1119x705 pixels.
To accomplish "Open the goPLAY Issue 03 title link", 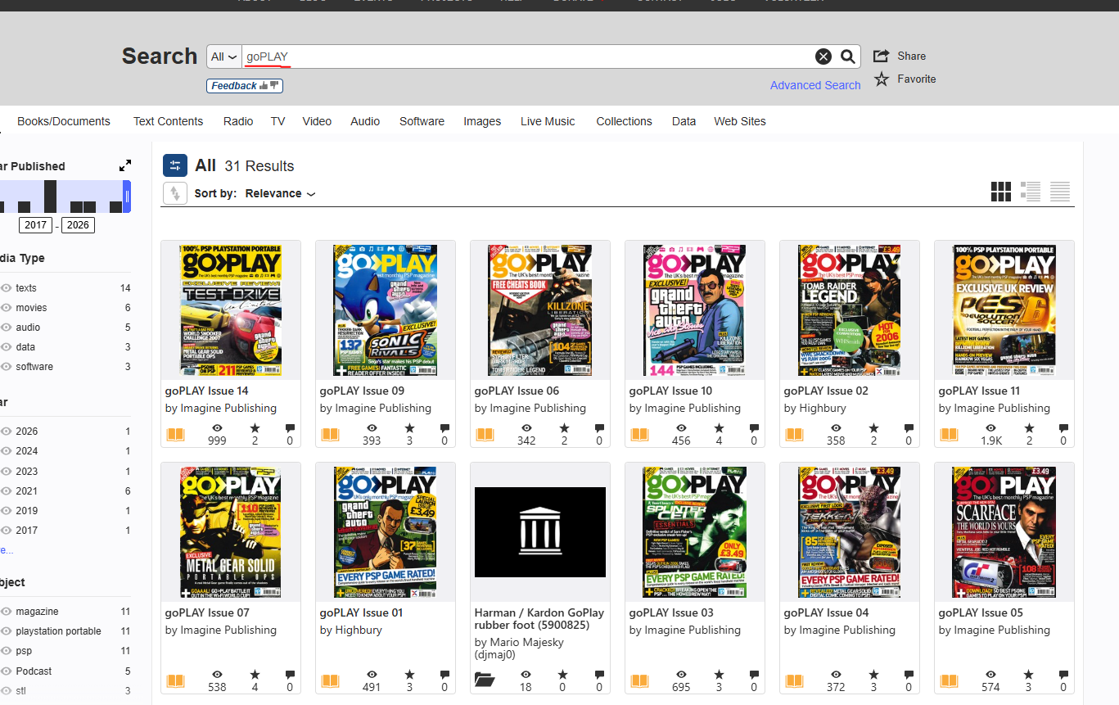I will coord(671,612).
